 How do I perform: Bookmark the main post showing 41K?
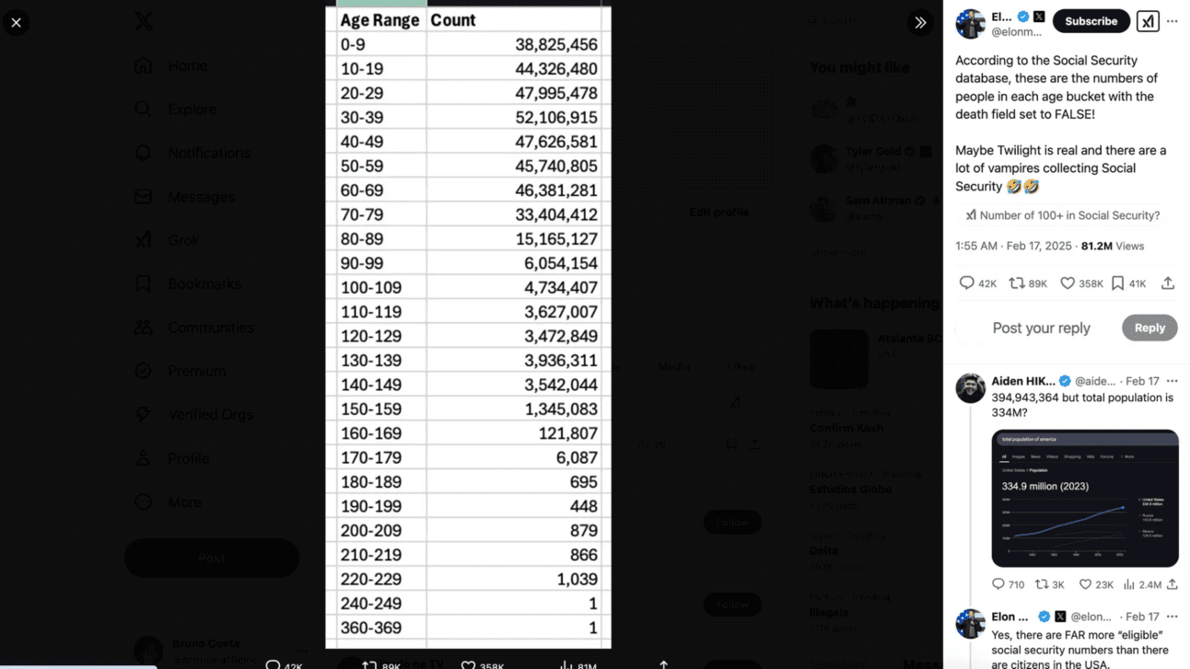(1117, 283)
